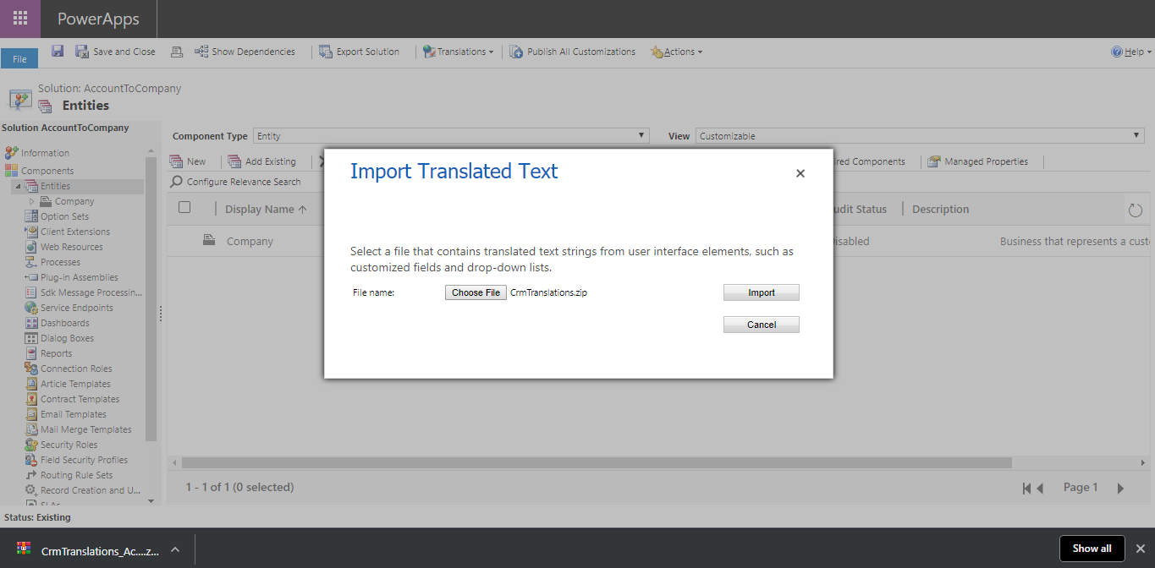This screenshot has width=1155, height=568.
Task: Click the Cancel button
Action: tap(762, 325)
